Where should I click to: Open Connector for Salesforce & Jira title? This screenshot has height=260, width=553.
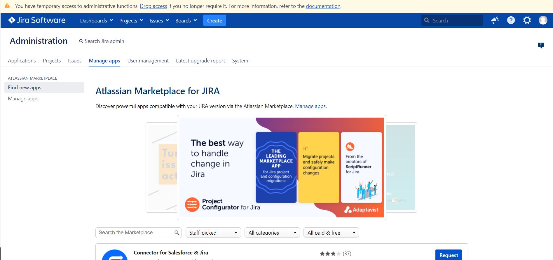click(x=171, y=253)
